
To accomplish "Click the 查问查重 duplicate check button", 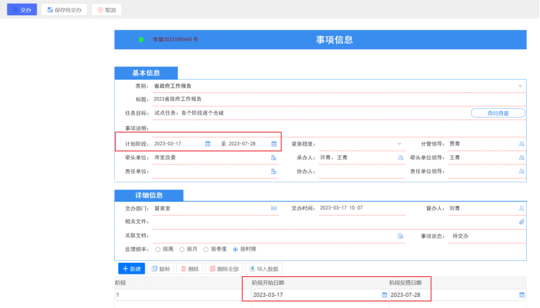I will point(497,114).
